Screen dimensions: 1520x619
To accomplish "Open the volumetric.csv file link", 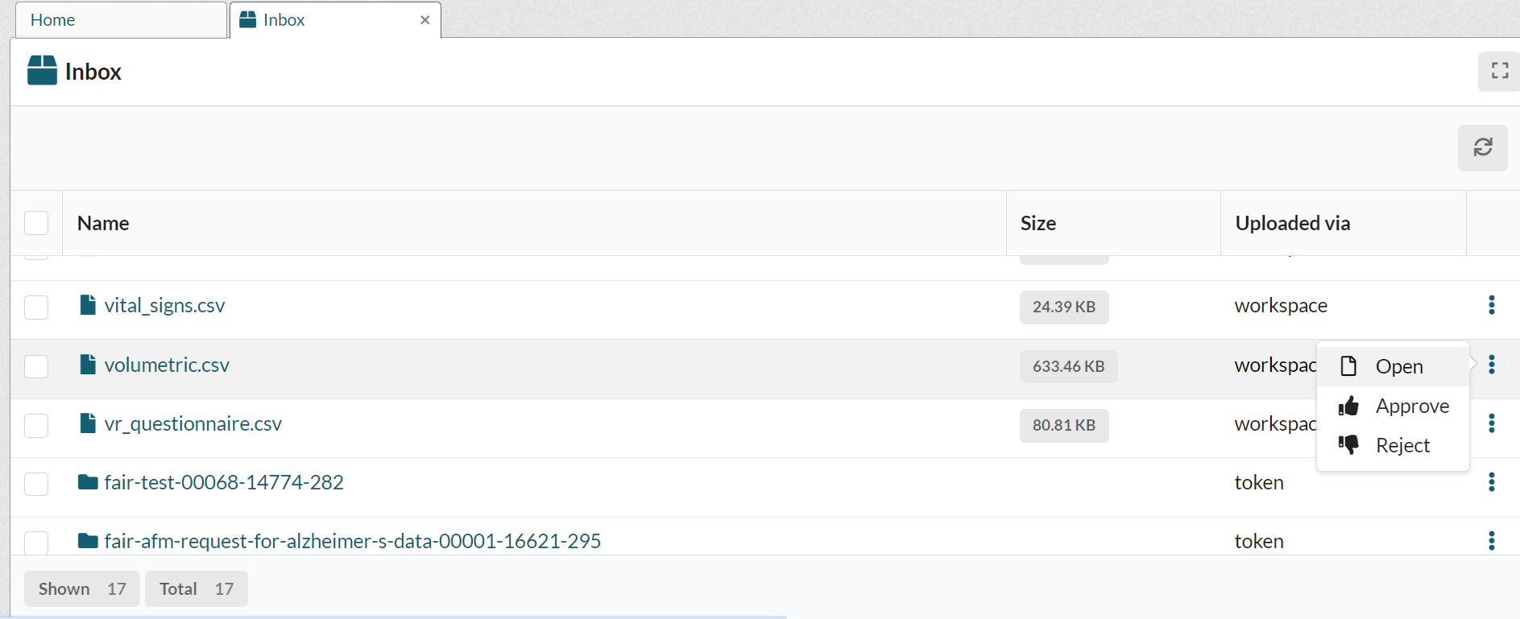I will click(x=167, y=364).
